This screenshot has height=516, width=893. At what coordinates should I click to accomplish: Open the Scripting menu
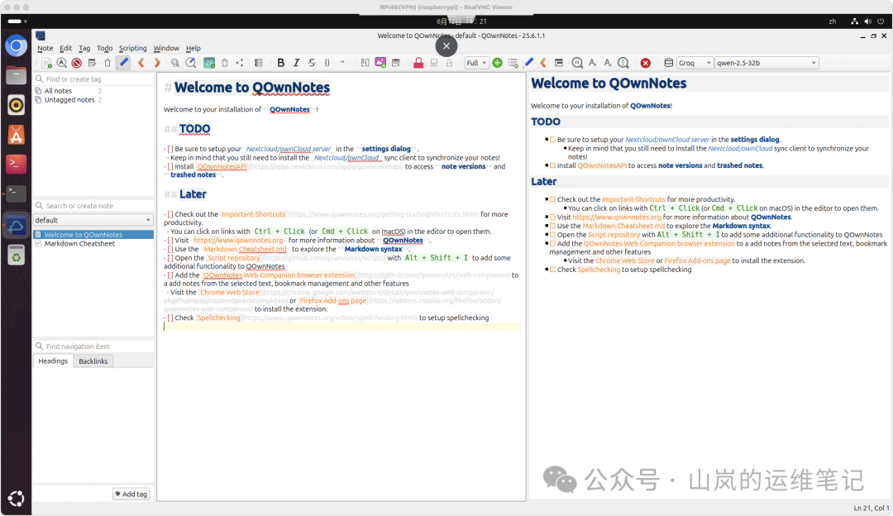pos(132,48)
